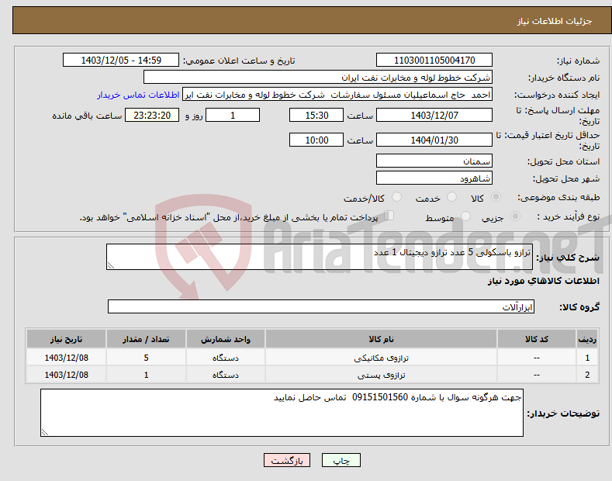
Task: Select the متوسط purchase type radio
Action: (465, 216)
